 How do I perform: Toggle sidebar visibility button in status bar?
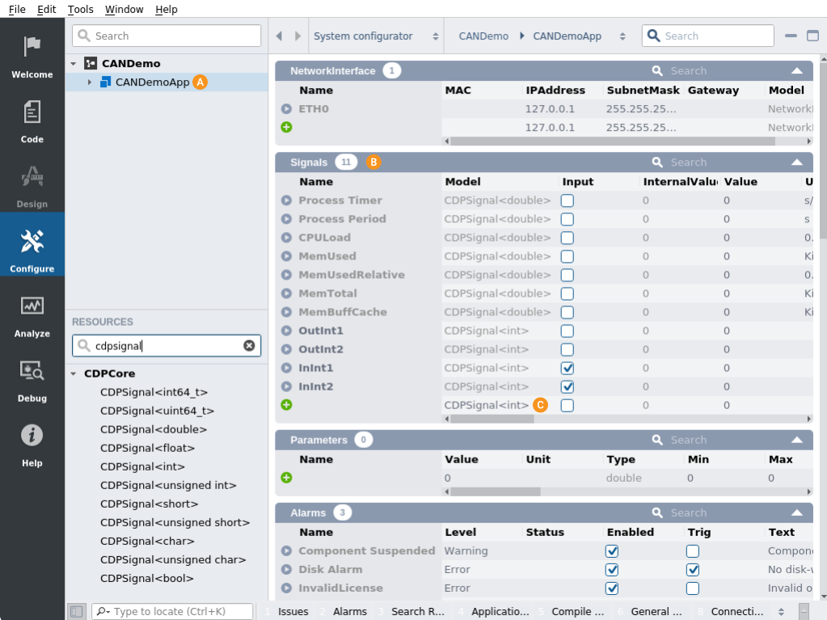[x=77, y=612]
